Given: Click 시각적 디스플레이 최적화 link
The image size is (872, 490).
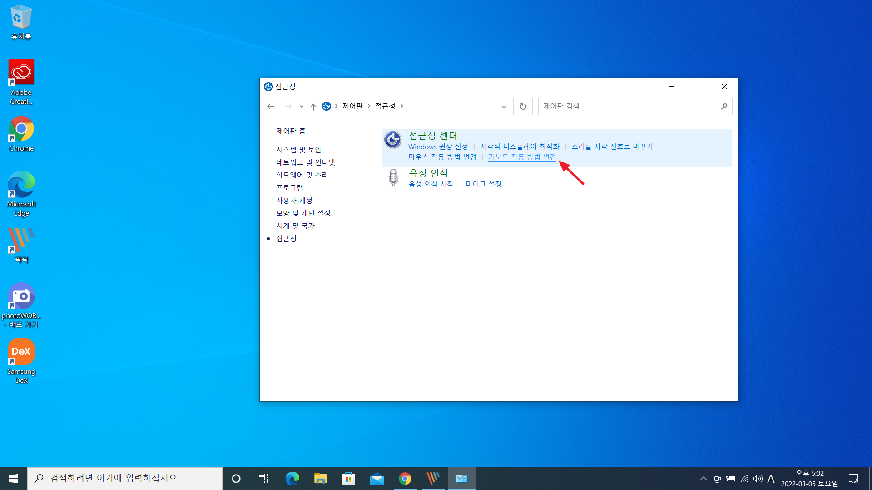Looking at the screenshot, I should click(x=520, y=147).
